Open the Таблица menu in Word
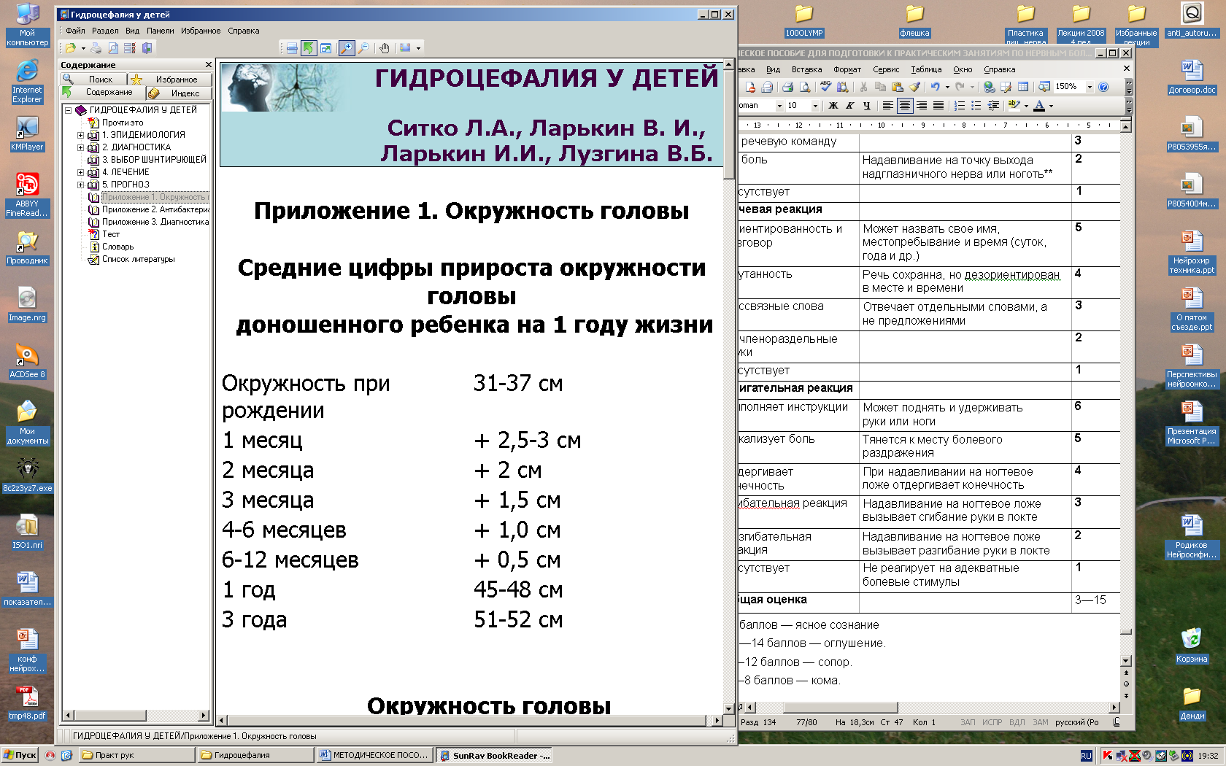Viewport: 1226px width, 766px height. coord(926,69)
